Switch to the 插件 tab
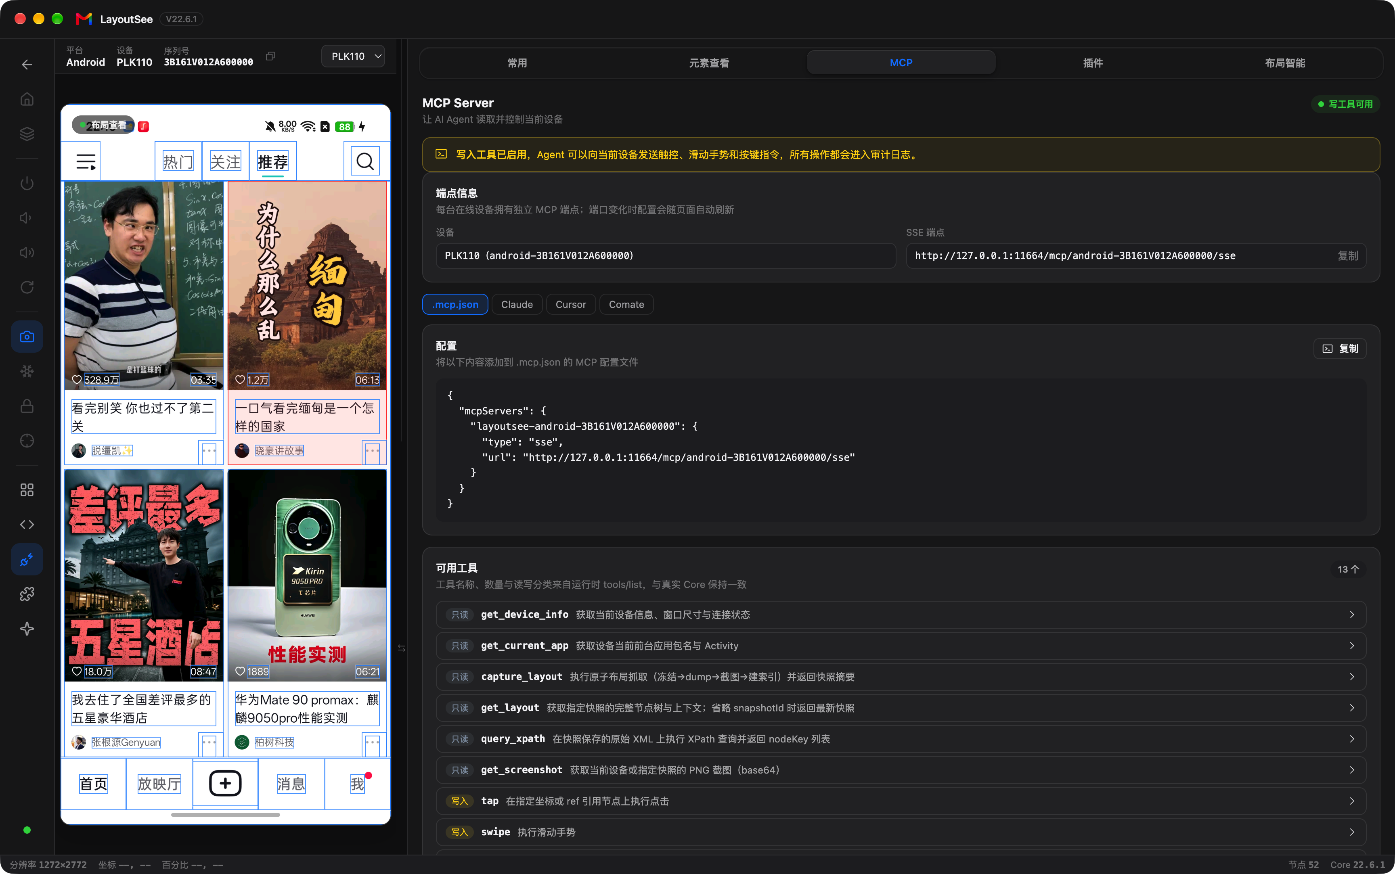 1093,63
